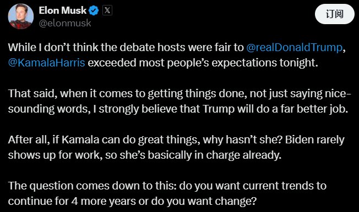The width and height of the screenshot is (359, 212).
Task: Click the blue verified checkmark badge
Action: point(94,10)
